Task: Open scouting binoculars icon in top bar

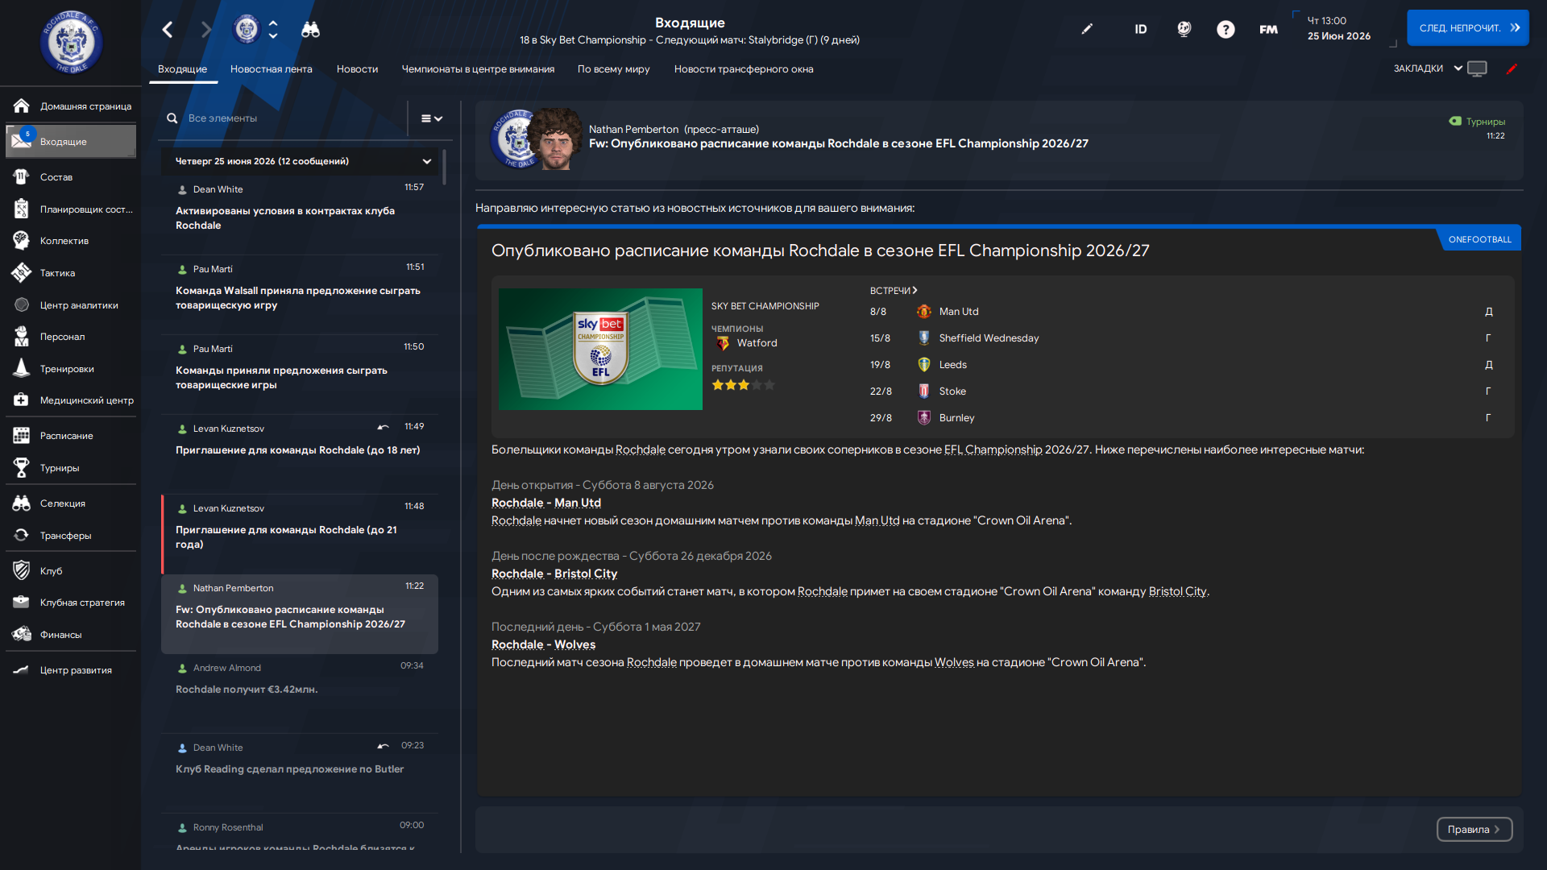Action: coord(310,30)
